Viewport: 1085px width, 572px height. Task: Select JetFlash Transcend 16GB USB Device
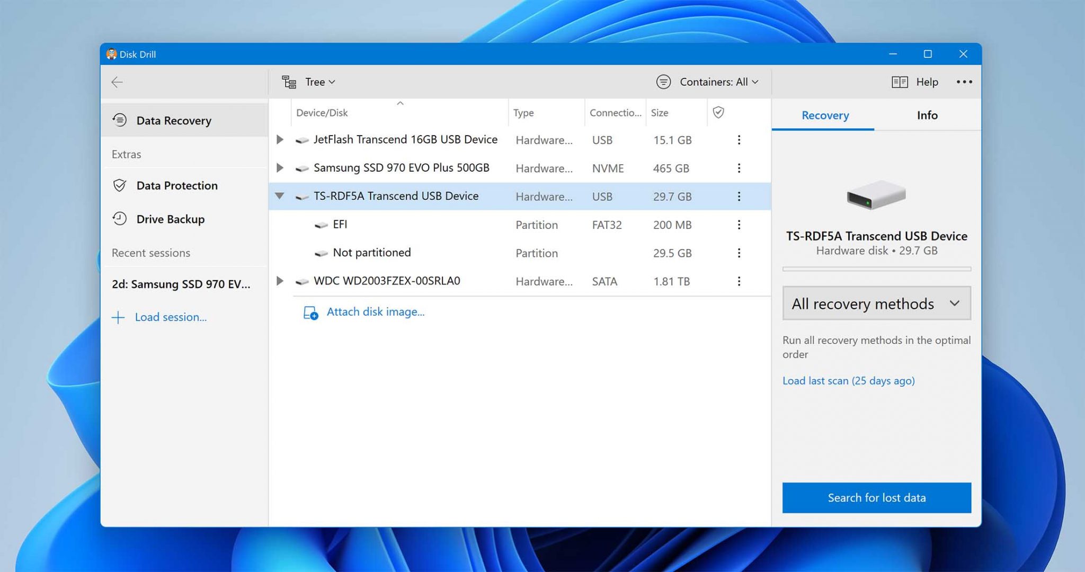point(405,140)
